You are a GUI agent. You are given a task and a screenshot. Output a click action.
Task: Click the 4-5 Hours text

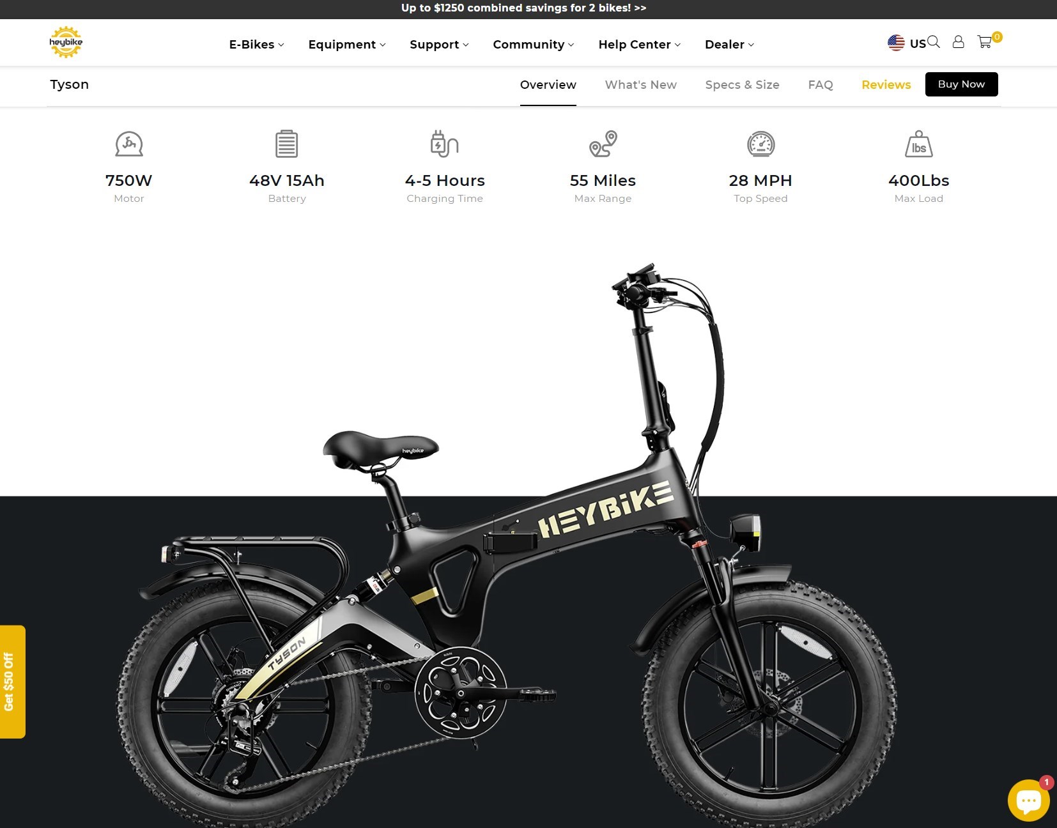coord(445,181)
